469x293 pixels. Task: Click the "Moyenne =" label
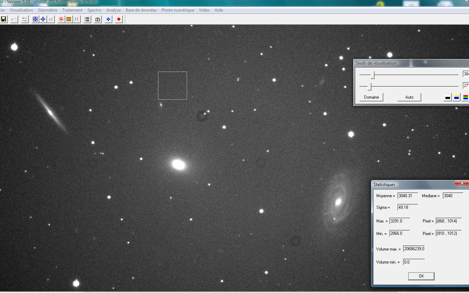point(385,196)
